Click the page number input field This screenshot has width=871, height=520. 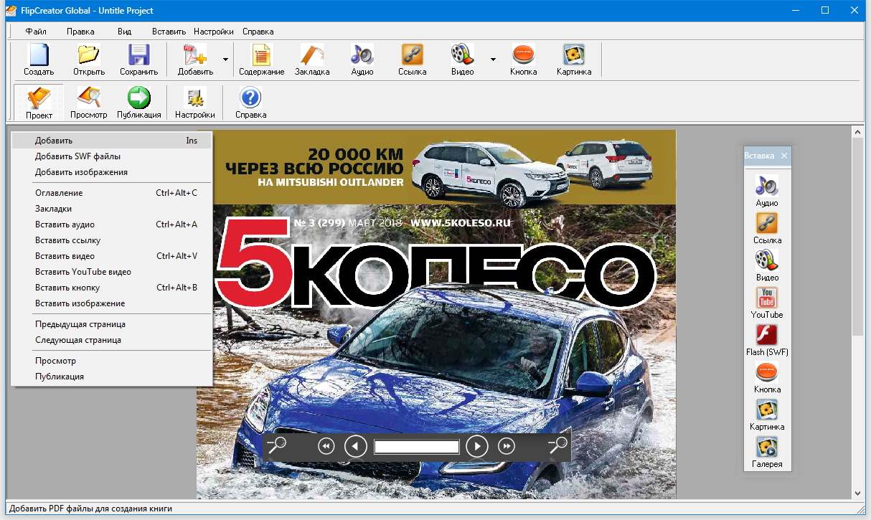(416, 447)
